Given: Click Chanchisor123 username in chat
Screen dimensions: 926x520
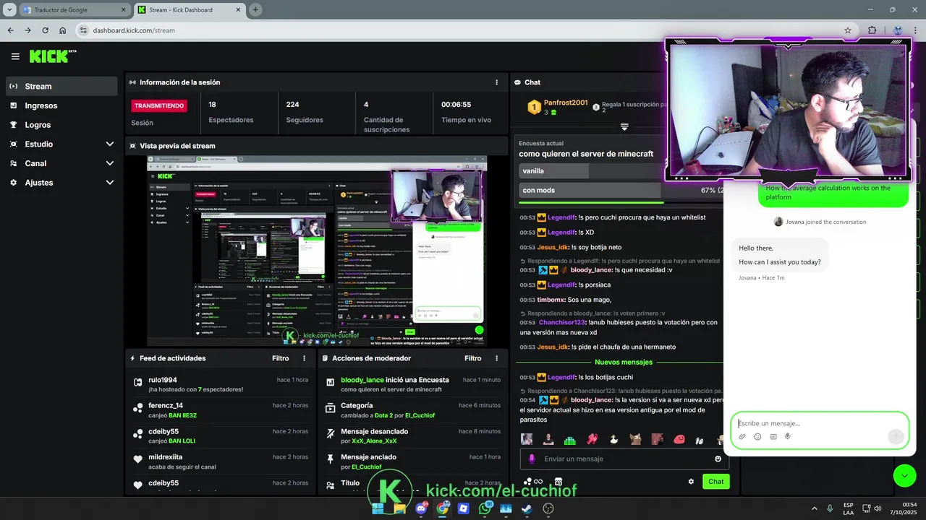Looking at the screenshot, I should tap(562, 322).
